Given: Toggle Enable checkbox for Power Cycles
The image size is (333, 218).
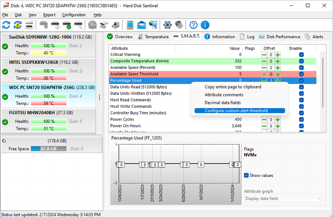Looking at the screenshot, I should 301,119.
